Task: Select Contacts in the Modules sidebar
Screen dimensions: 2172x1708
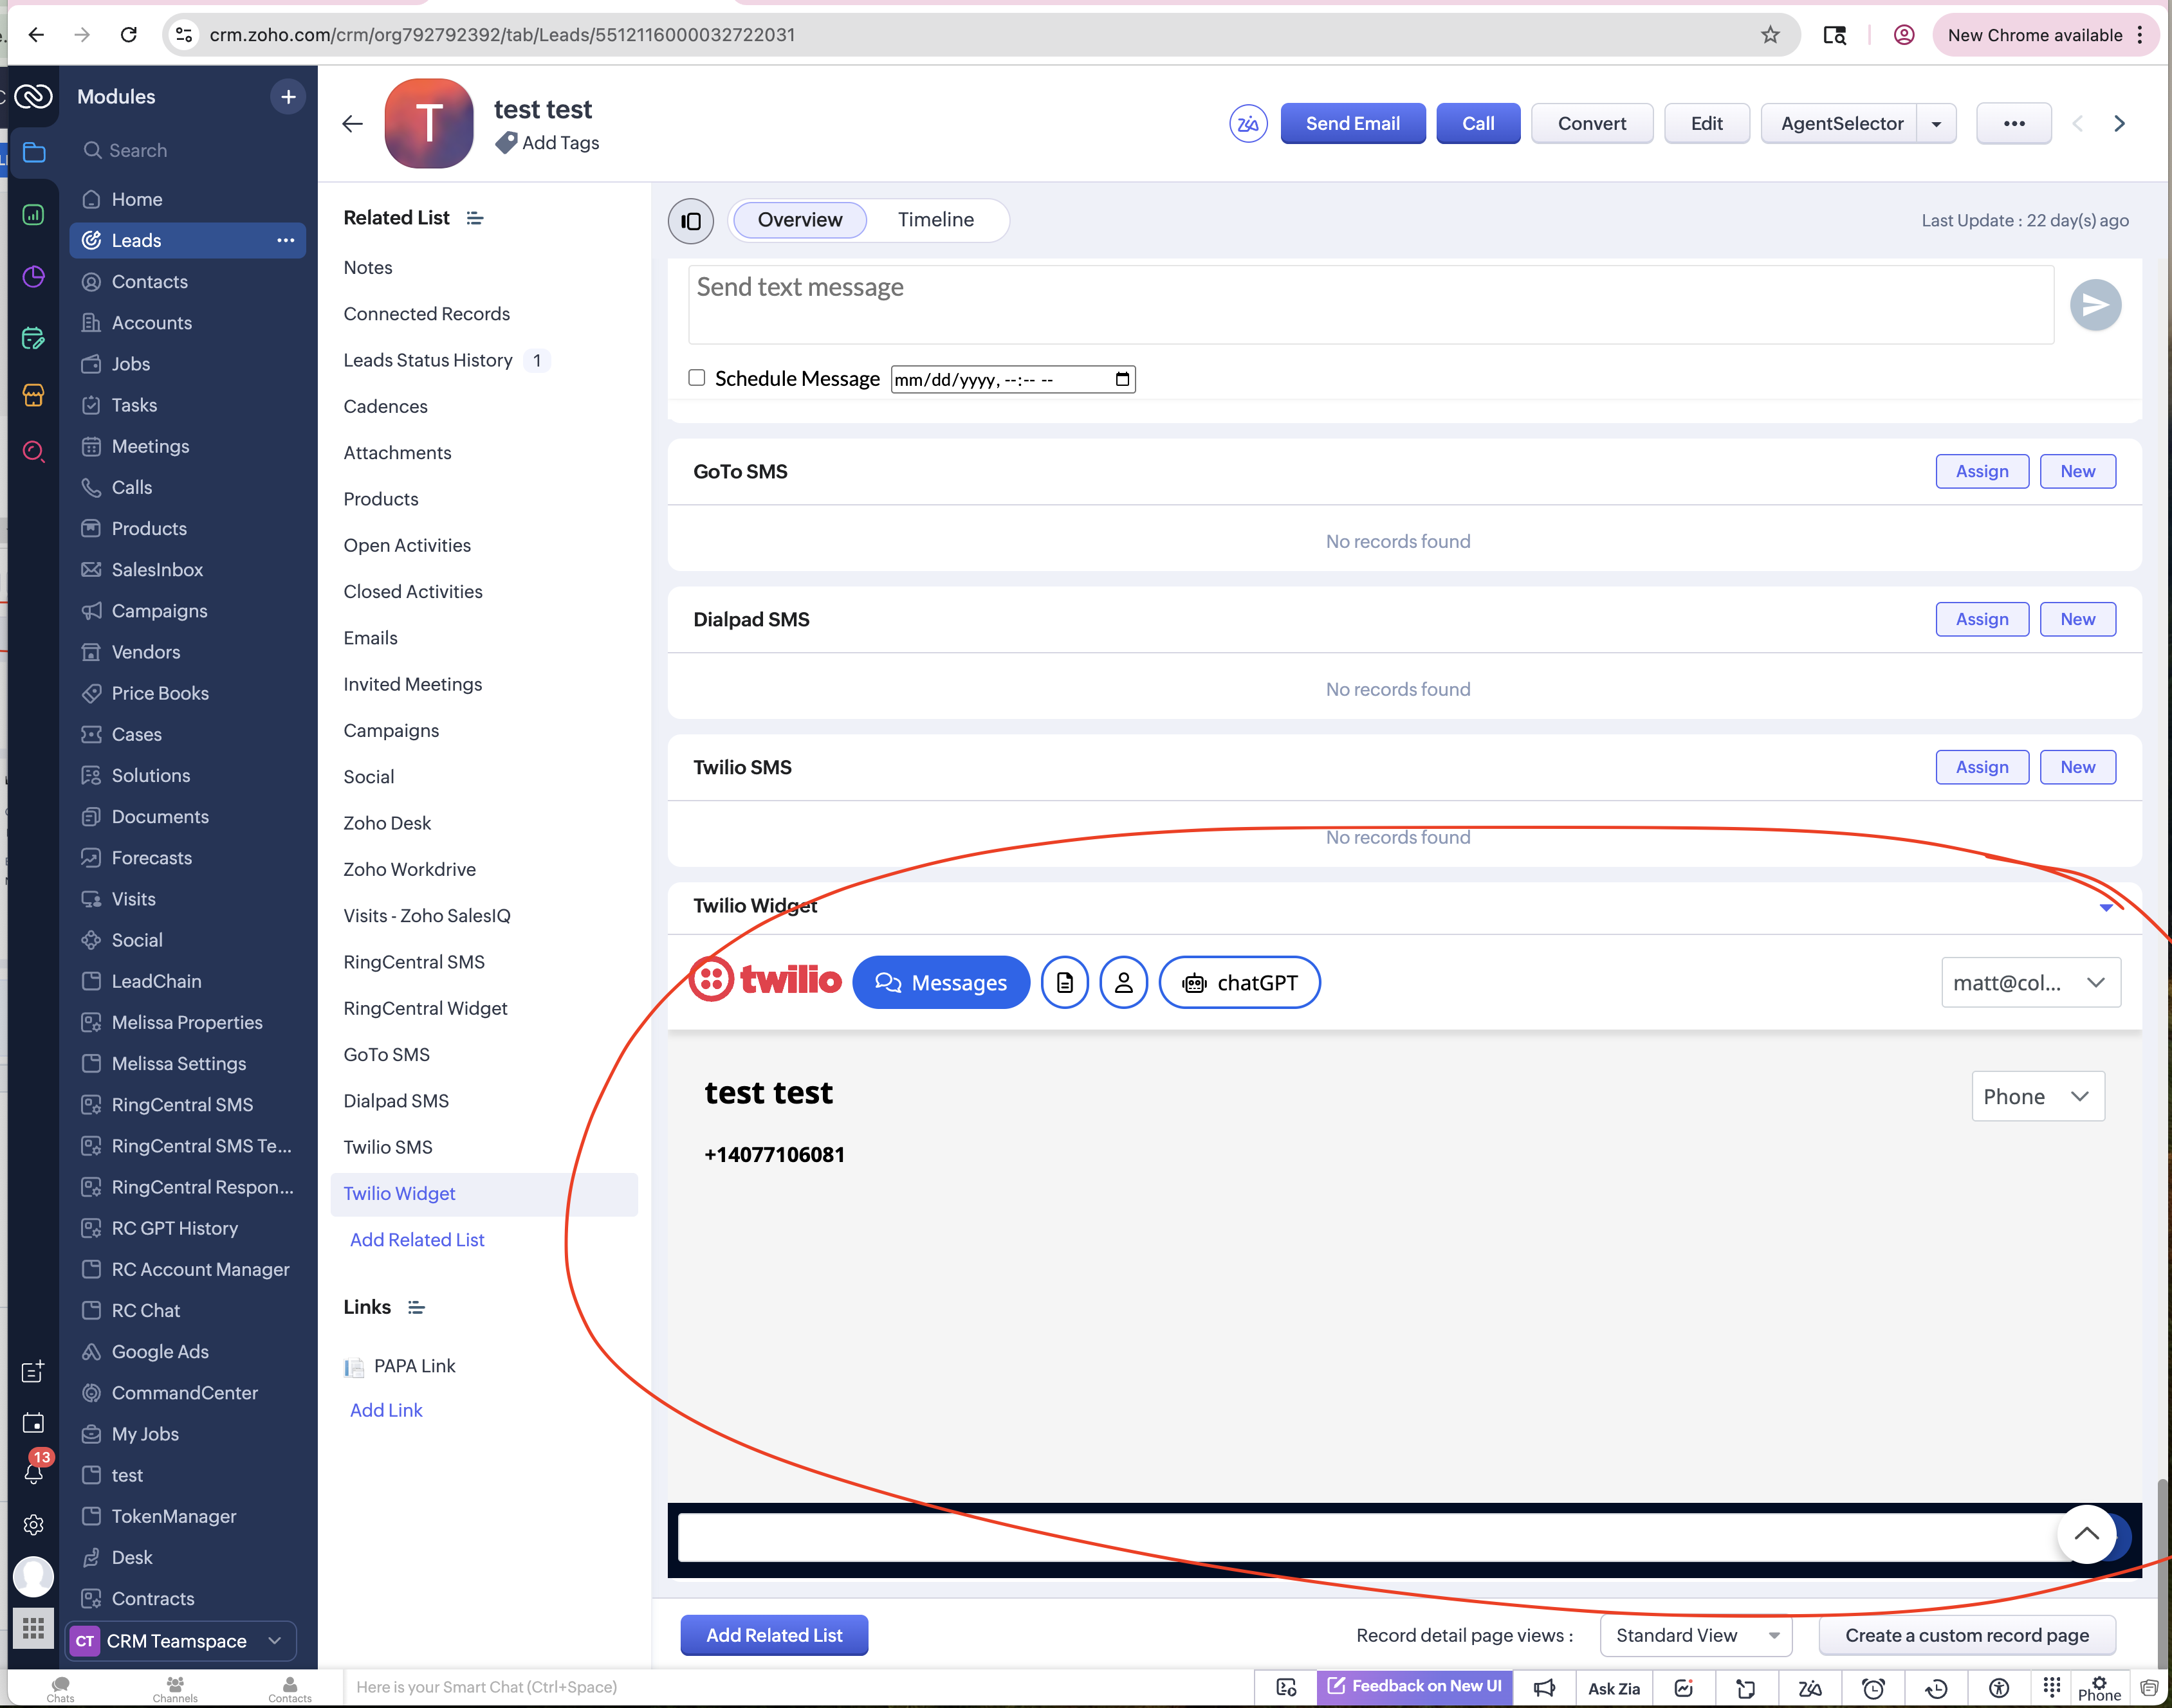Action: coord(149,282)
